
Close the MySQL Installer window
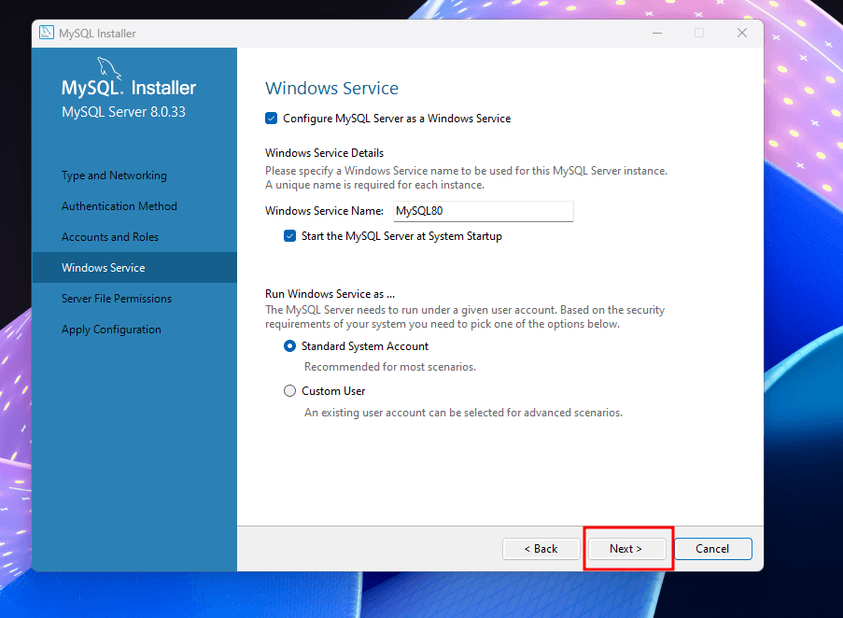click(x=742, y=34)
